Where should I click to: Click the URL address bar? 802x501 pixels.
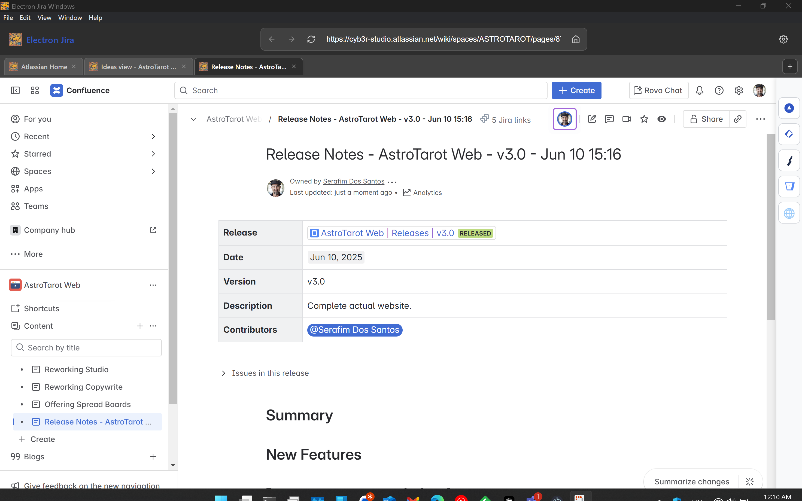[x=443, y=39]
